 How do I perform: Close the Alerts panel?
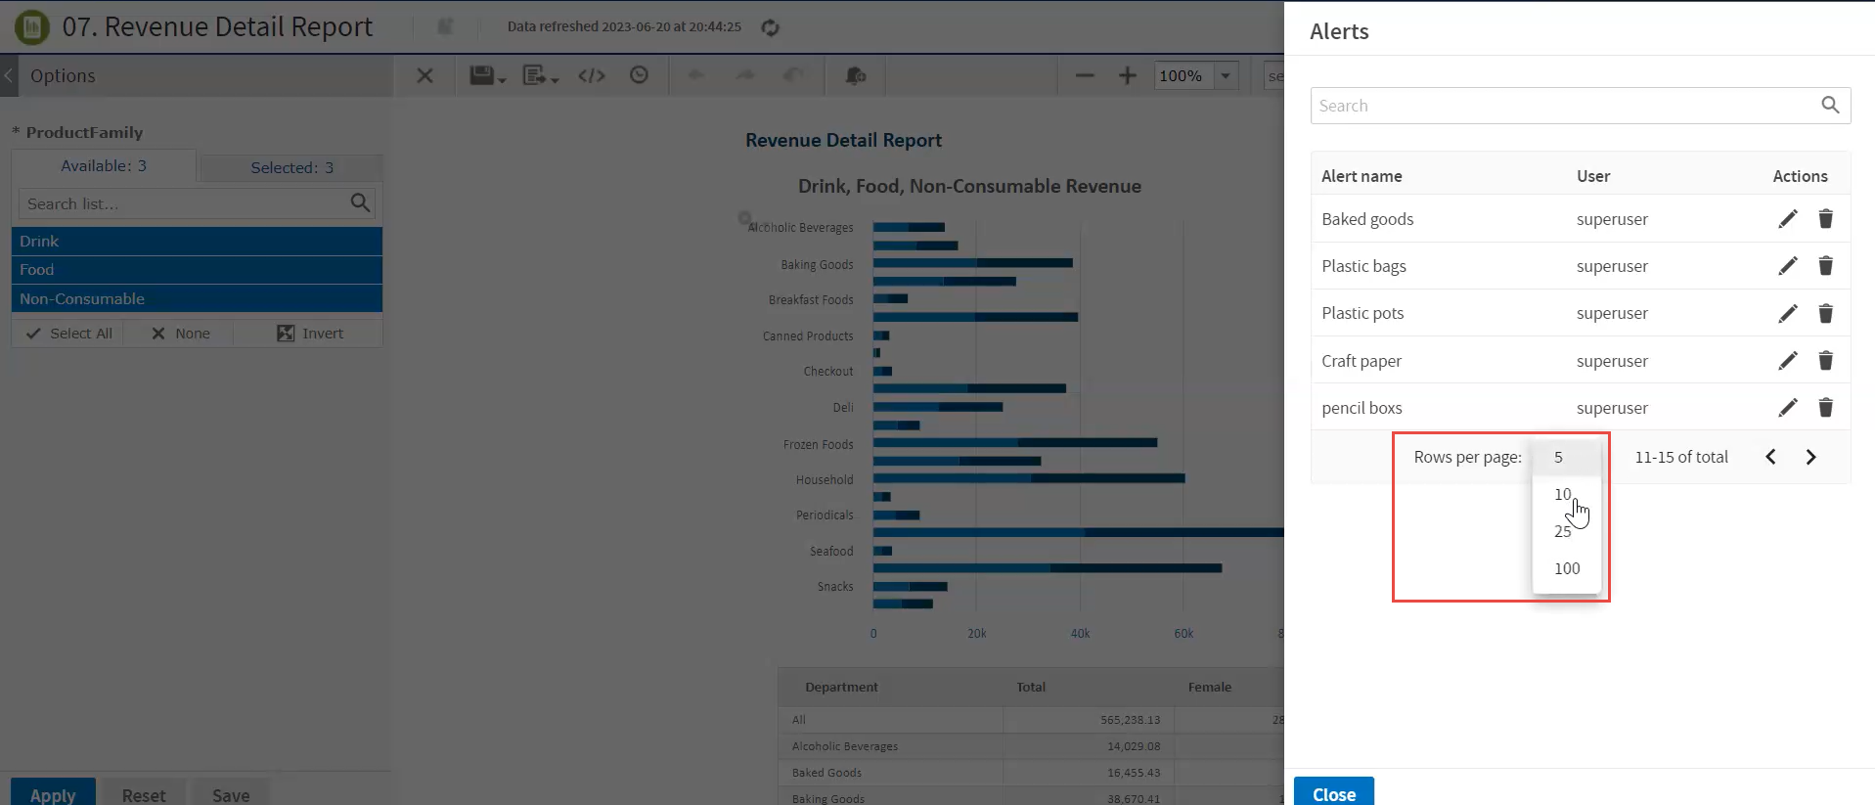1334,792
